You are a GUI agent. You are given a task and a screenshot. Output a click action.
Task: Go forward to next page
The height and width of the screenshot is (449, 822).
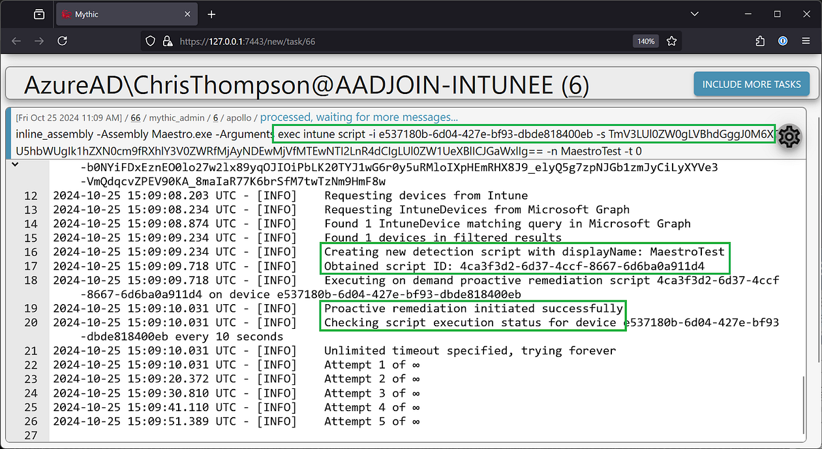click(x=39, y=40)
